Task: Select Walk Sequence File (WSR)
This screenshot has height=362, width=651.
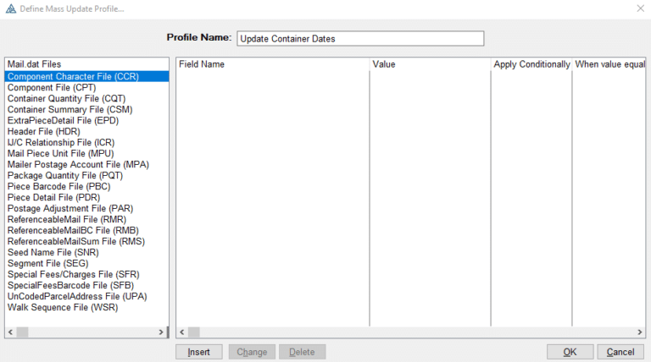Action: 63,307
